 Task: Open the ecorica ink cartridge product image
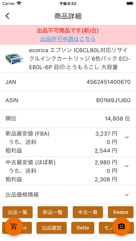(14, 59)
